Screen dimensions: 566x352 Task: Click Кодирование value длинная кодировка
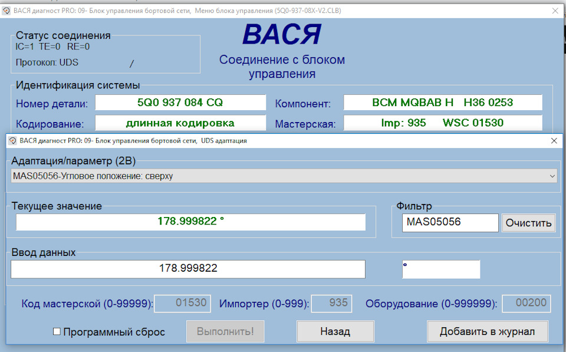pos(180,123)
